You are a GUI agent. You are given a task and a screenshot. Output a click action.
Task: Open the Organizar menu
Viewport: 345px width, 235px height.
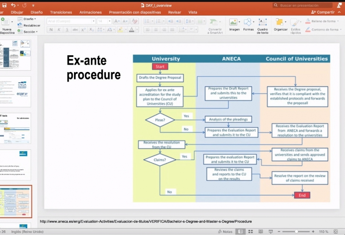point(281,24)
